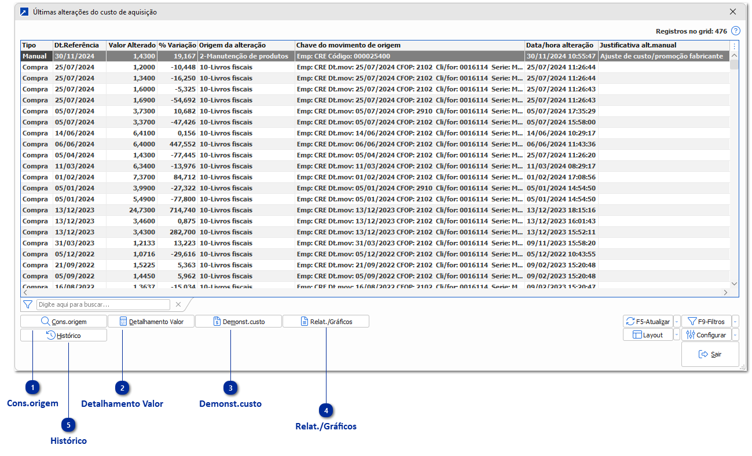The height and width of the screenshot is (456, 752).
Task: Open Detalhamento Valor calculator button
Action: 151,321
